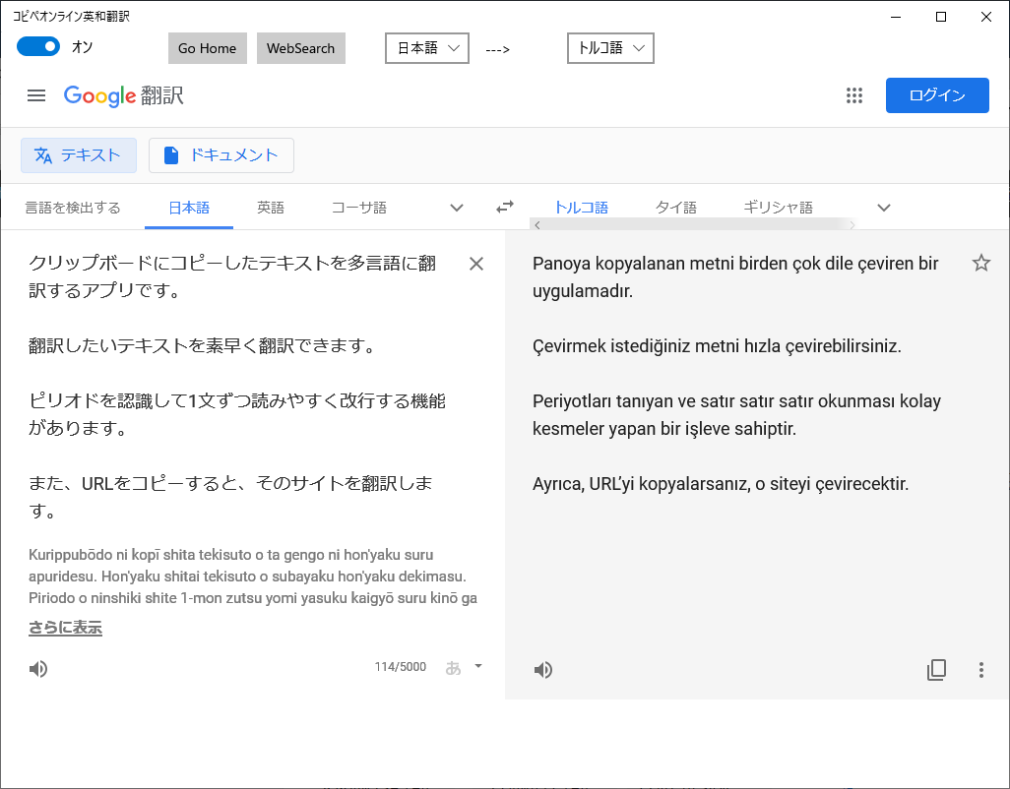Open the Google hamburger main menu

pyautogui.click(x=36, y=95)
